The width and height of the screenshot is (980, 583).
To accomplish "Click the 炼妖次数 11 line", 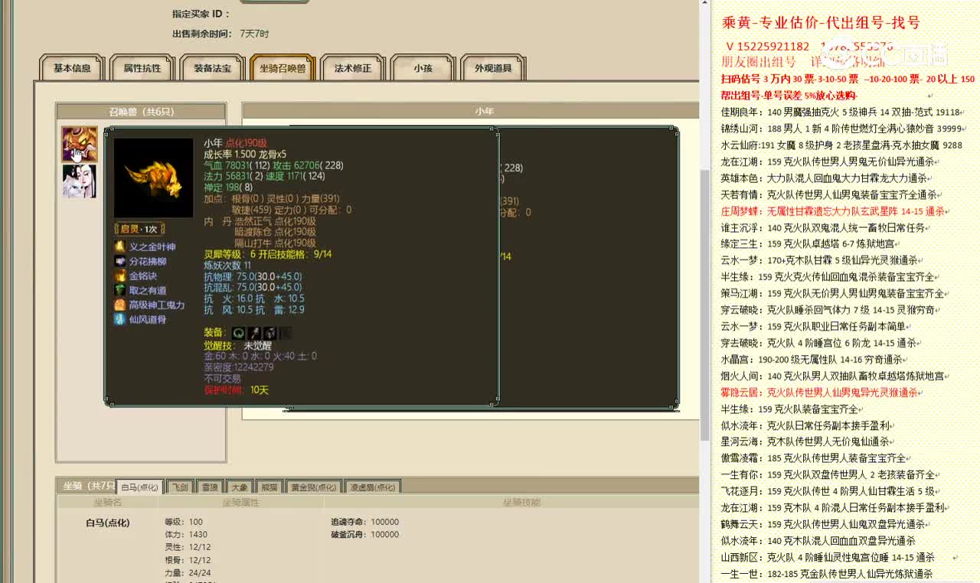I will pos(227,265).
